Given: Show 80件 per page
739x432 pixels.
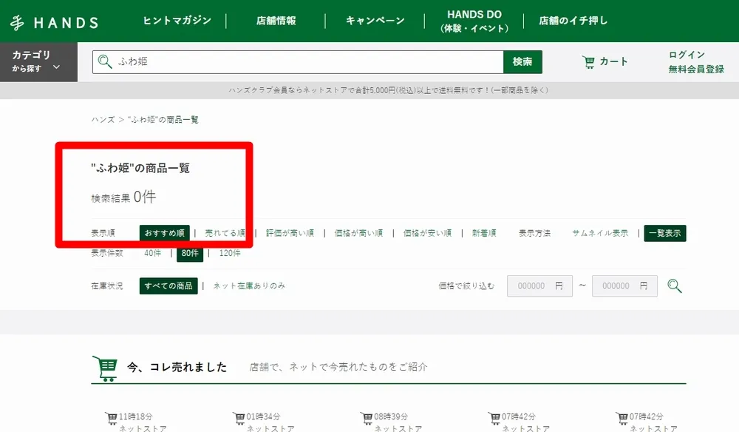Looking at the screenshot, I should (190, 253).
